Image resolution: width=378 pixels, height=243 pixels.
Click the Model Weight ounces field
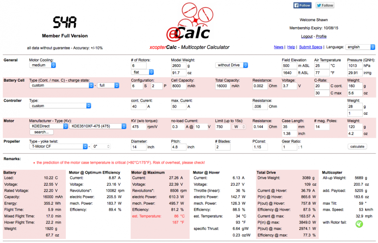pos(179,73)
